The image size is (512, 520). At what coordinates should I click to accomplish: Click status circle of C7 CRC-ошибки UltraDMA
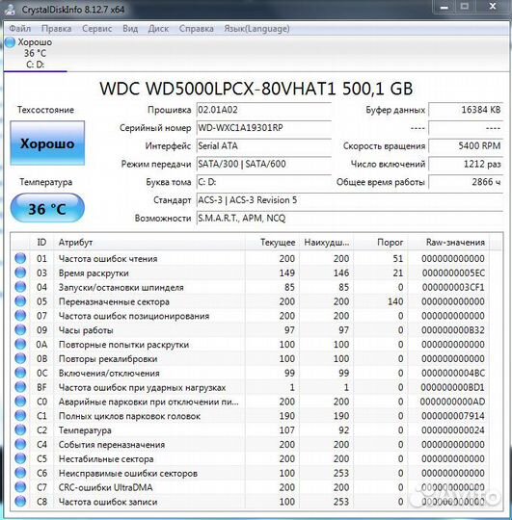pos(20,487)
